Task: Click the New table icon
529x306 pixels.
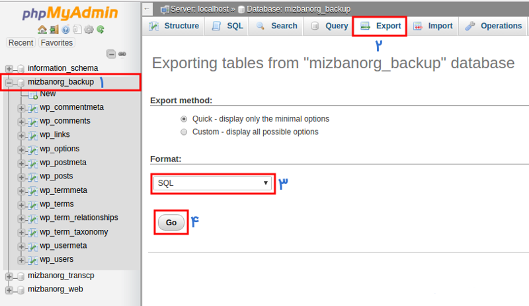Action: point(33,95)
